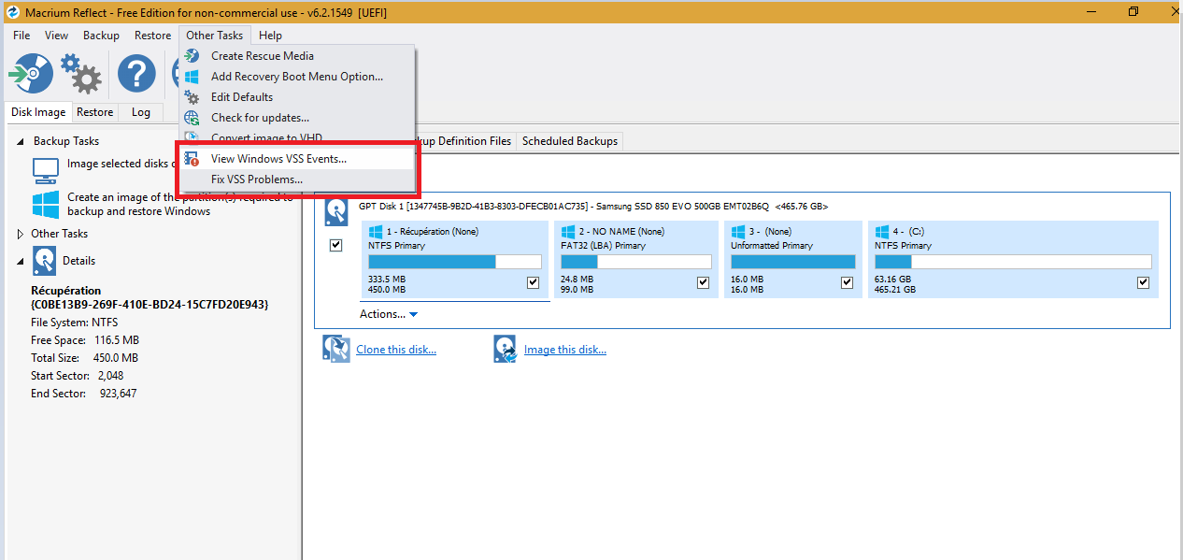
Task: Open the Backup menu
Action: 101,36
